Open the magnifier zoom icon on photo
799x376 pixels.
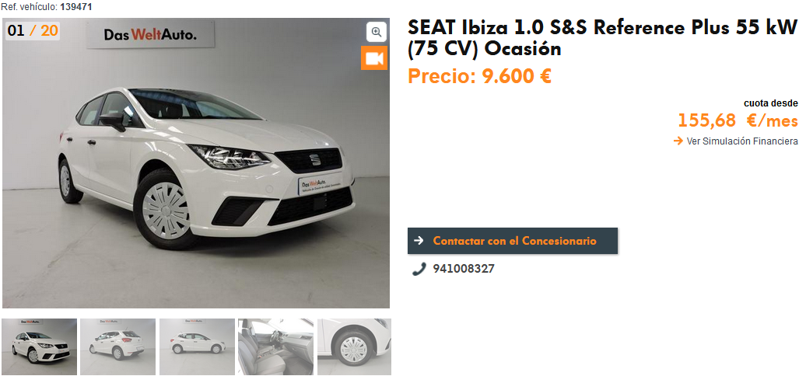pos(376,32)
